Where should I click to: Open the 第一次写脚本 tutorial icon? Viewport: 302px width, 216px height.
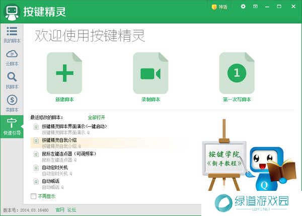pos(237,74)
